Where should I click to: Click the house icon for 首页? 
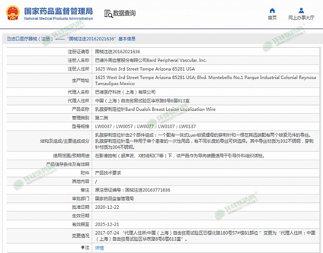click(272, 10)
